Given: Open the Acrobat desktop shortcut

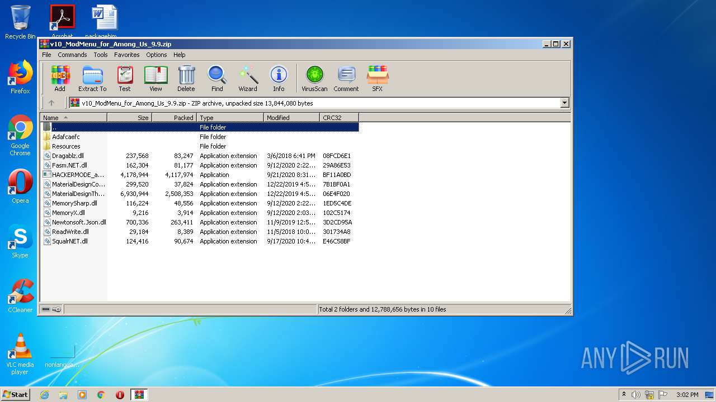Looking at the screenshot, I should (62, 21).
